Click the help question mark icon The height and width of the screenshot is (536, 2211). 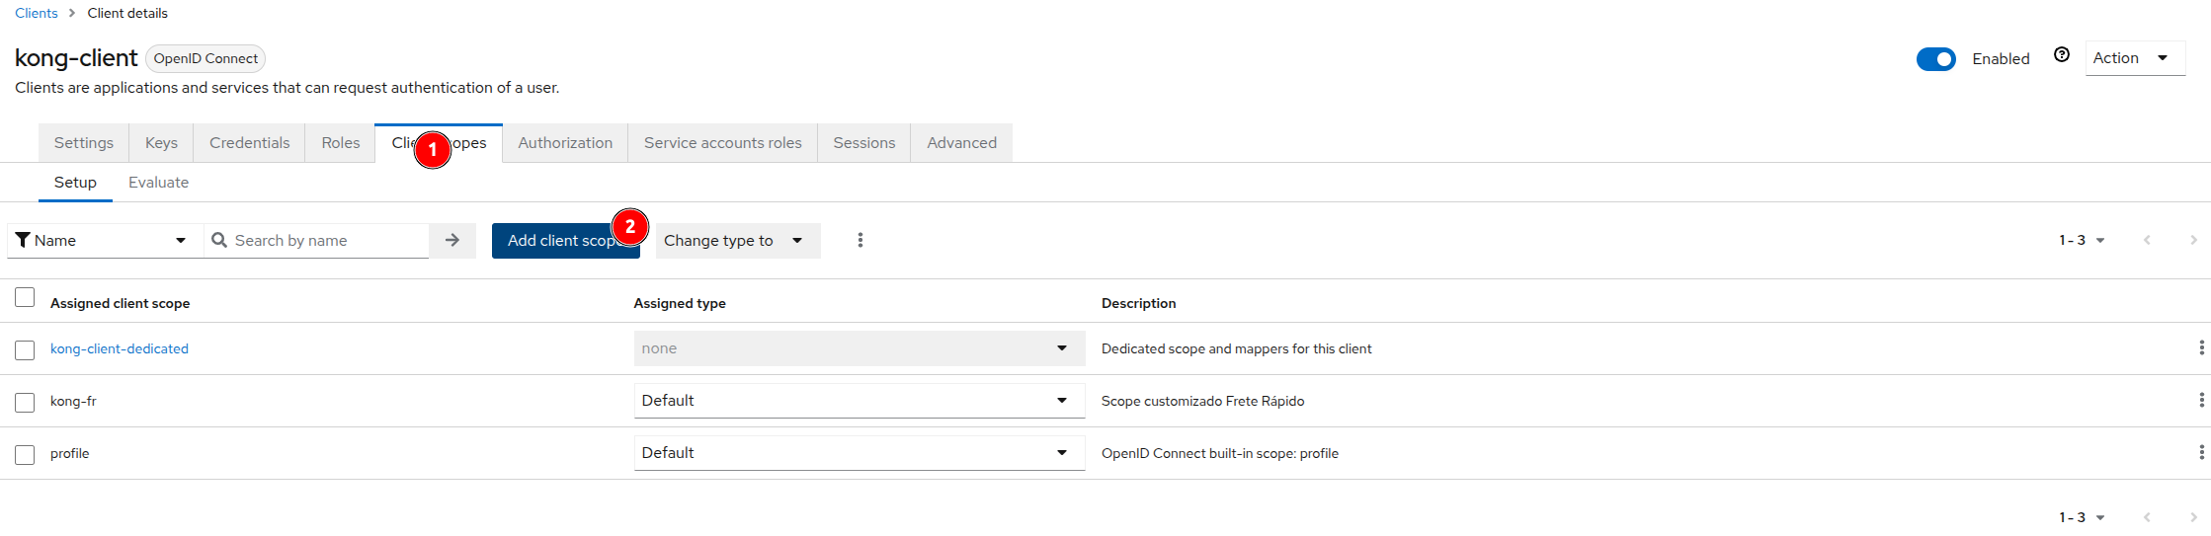click(2061, 55)
